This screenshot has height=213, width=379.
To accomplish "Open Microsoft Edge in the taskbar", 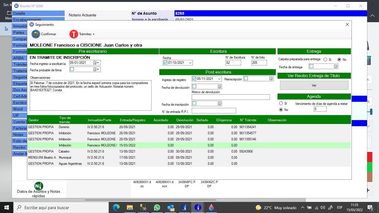I will click(x=116, y=207).
